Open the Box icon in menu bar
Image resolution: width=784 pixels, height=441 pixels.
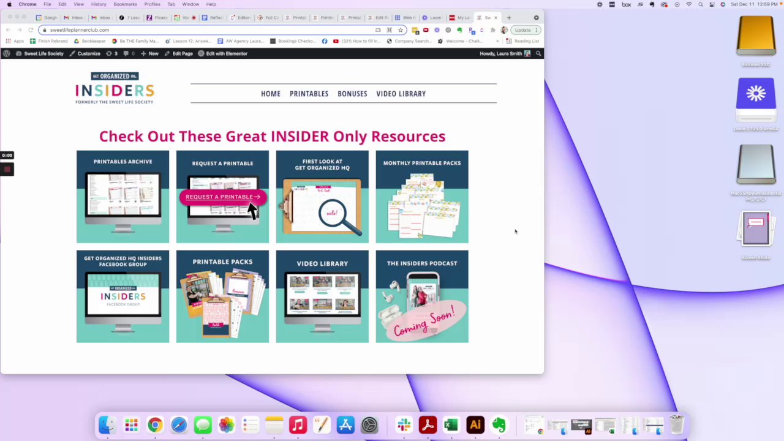click(x=626, y=4)
